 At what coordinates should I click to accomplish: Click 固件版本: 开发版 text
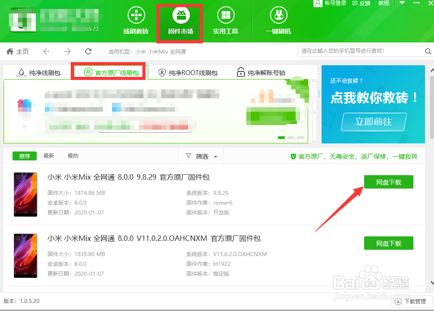208,212
